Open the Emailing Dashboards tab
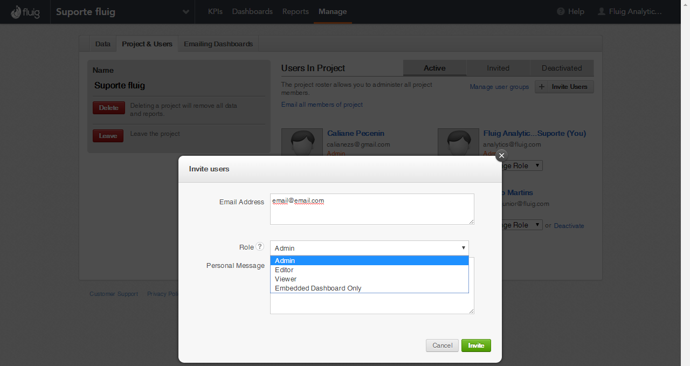 click(218, 44)
